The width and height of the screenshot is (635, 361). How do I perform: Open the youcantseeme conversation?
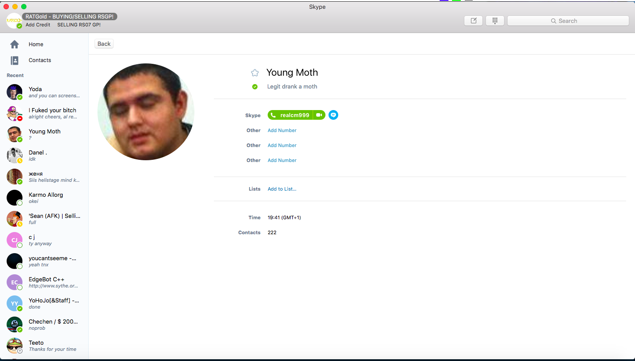coord(44,261)
